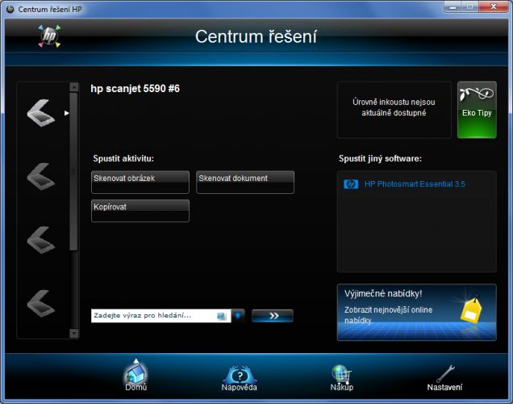Select the third scanner device icon
The width and height of the screenshot is (513, 404).
point(40,240)
